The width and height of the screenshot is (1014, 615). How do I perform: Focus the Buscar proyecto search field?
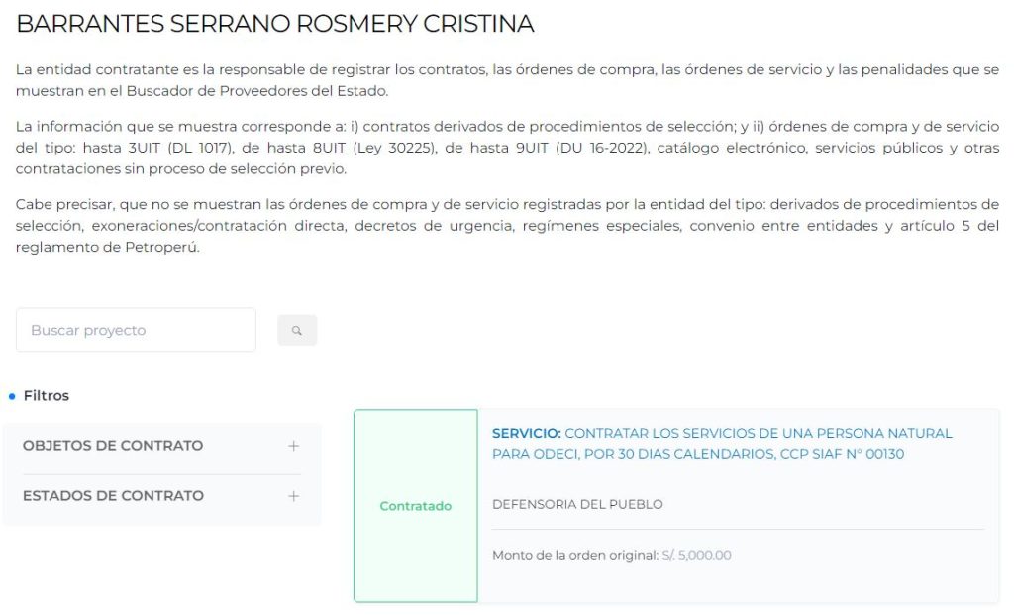pyautogui.click(x=136, y=330)
